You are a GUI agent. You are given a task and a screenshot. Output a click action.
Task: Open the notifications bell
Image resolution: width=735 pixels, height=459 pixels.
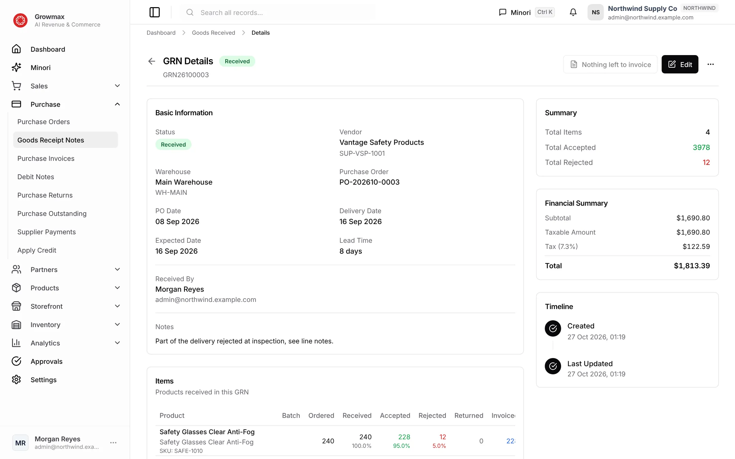(x=573, y=13)
